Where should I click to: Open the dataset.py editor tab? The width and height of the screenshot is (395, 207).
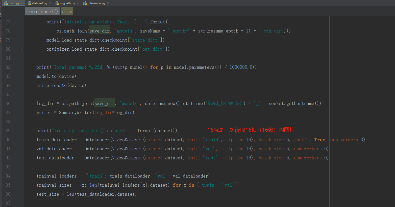click(x=40, y=3)
